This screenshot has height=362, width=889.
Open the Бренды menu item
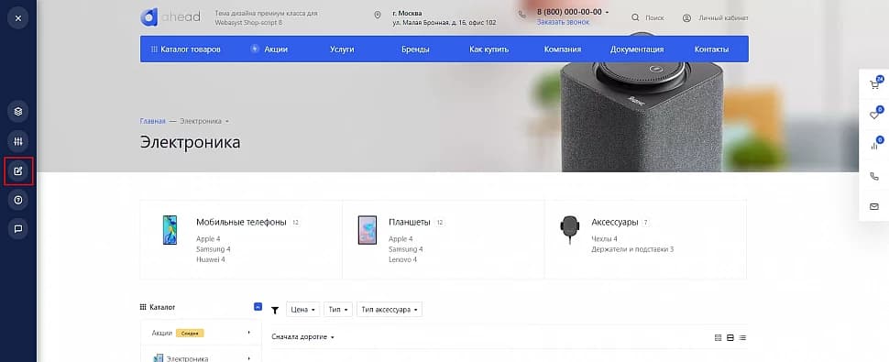pyautogui.click(x=415, y=49)
